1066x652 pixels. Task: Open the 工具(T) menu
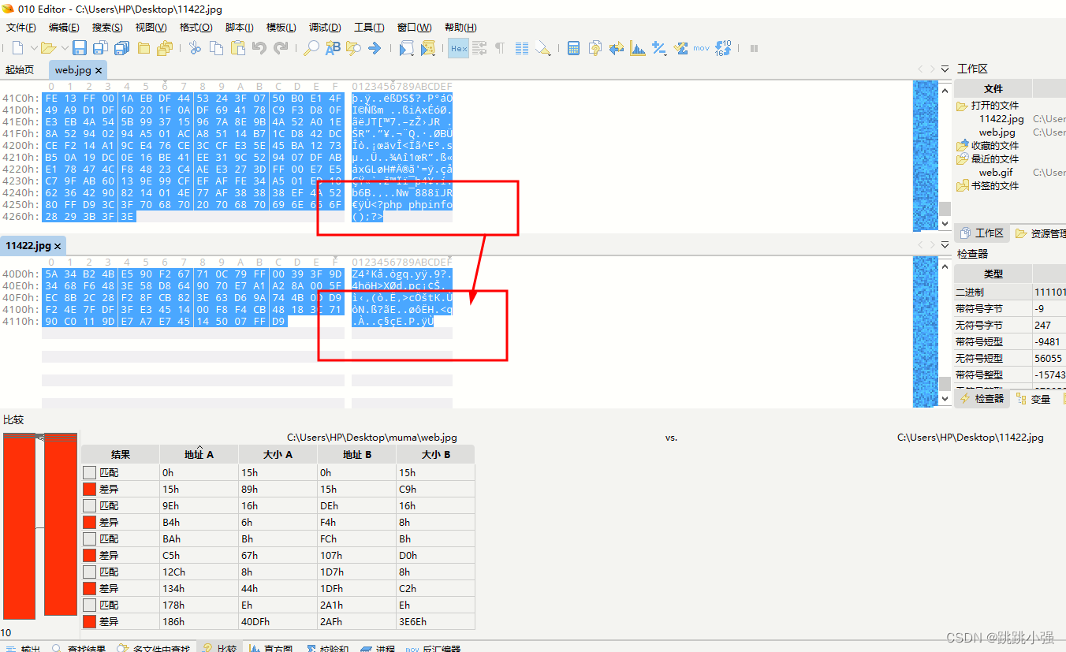coord(369,28)
